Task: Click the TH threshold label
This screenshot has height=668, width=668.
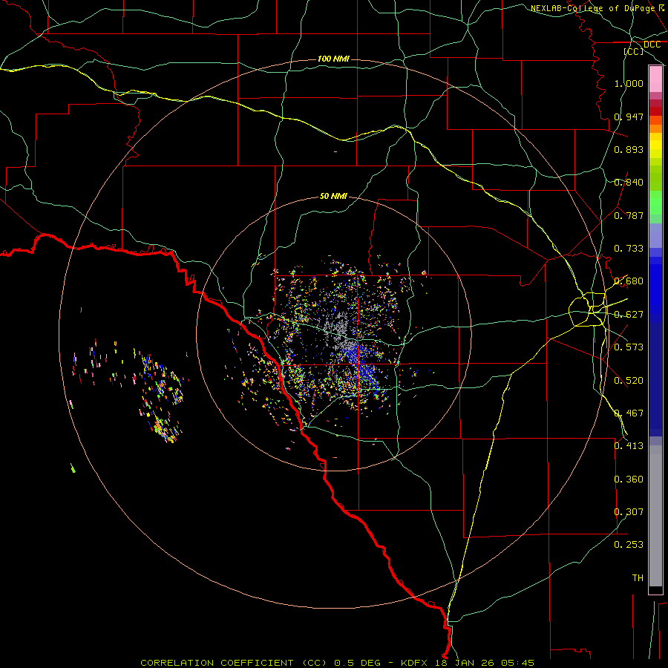Action: (x=638, y=578)
